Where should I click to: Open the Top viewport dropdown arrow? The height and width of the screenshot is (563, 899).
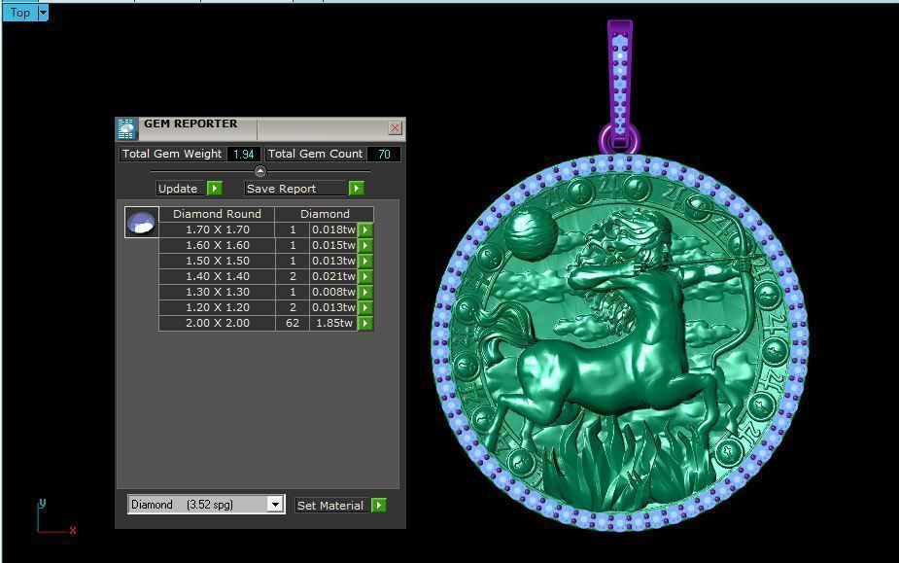point(43,13)
